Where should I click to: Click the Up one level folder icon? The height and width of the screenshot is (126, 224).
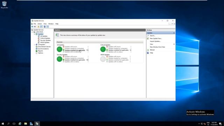point(38,27)
